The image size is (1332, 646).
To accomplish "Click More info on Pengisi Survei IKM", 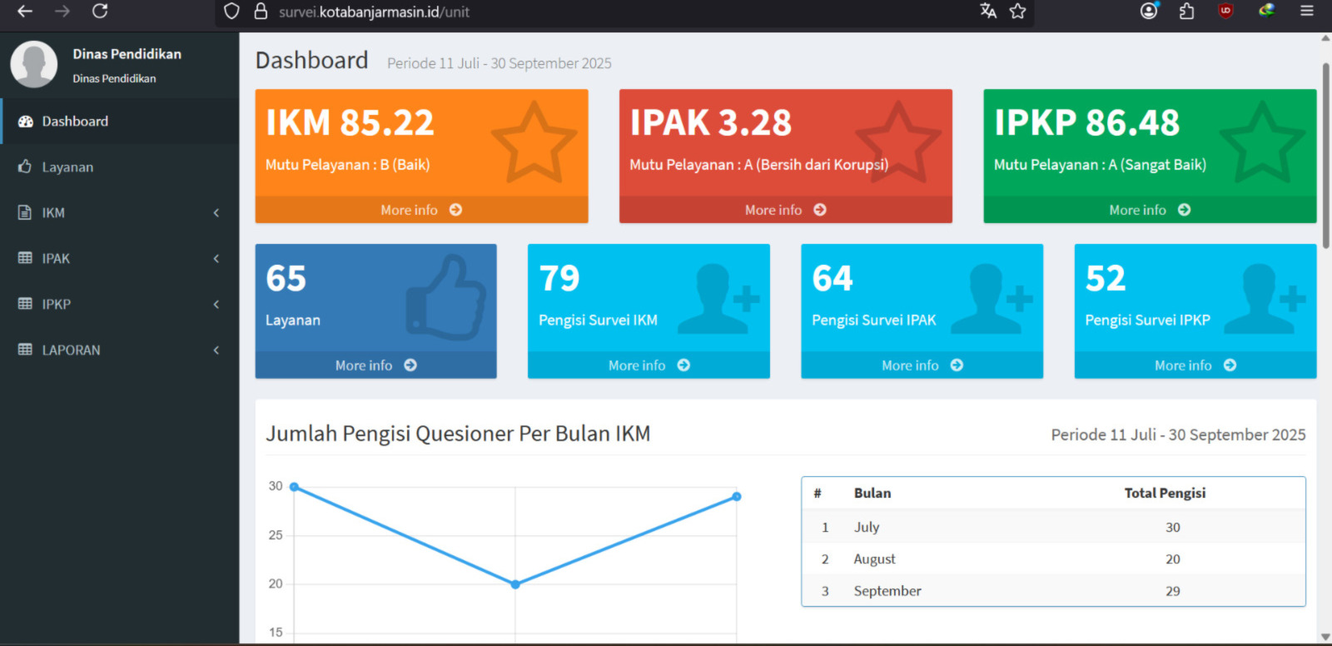I will point(649,365).
